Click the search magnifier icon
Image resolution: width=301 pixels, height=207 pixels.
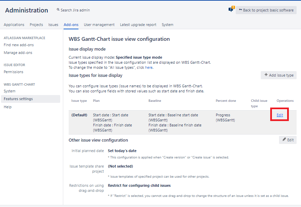point(58,9)
